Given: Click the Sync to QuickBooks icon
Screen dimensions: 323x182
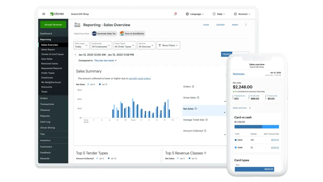Looking at the screenshot, I should click(x=122, y=34).
